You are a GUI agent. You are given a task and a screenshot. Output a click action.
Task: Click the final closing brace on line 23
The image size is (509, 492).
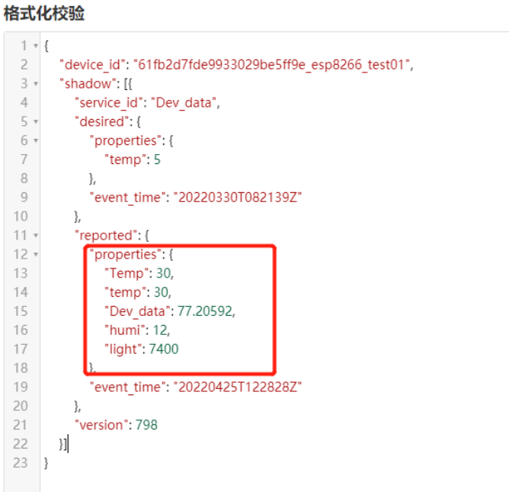pyautogui.click(x=46, y=463)
